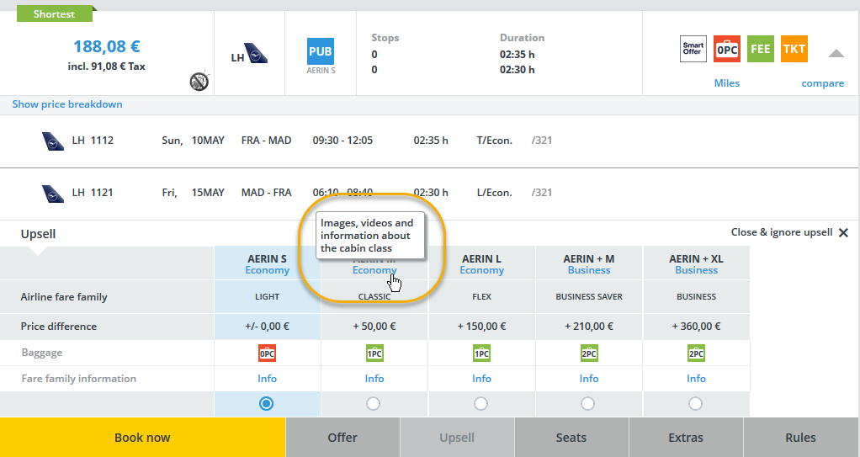The image size is (860, 457).
Task: Collapse the flight details with the up arrow
Action: [836, 54]
